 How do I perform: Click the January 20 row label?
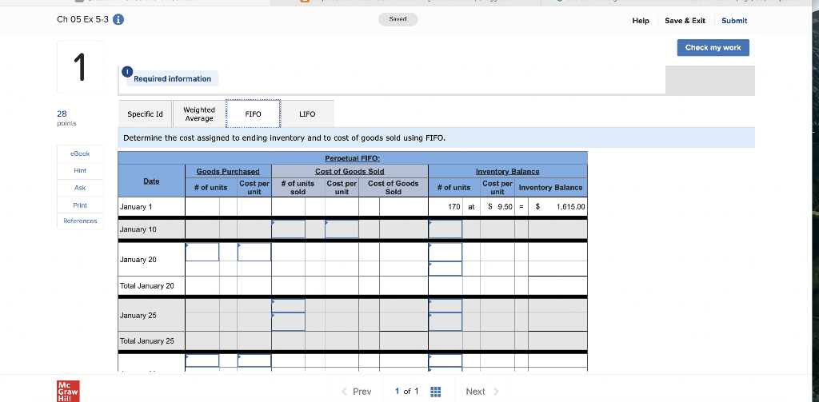click(x=138, y=260)
